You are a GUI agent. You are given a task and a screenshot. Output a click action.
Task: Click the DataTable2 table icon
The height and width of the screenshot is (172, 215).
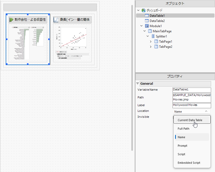[x=147, y=21]
